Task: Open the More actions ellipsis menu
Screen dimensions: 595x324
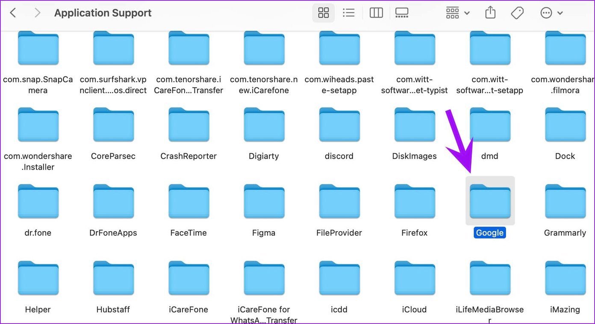Action: coord(551,13)
